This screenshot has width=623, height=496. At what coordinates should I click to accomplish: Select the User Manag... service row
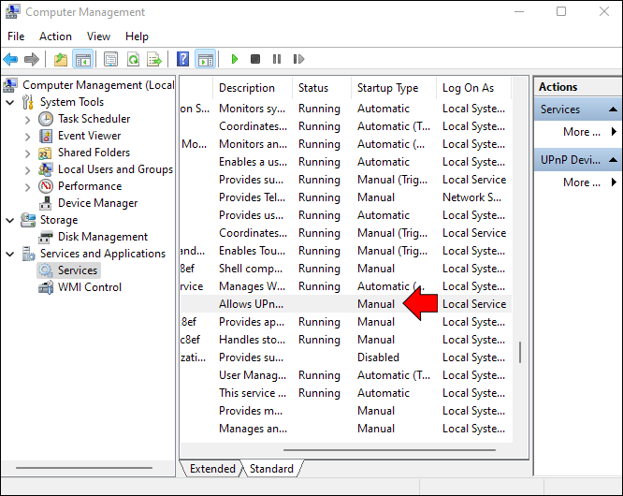(x=346, y=375)
